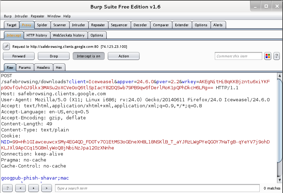Forward the intercepted request
Image resolution: width=283 pixels, height=193 pixels.
[19, 56]
